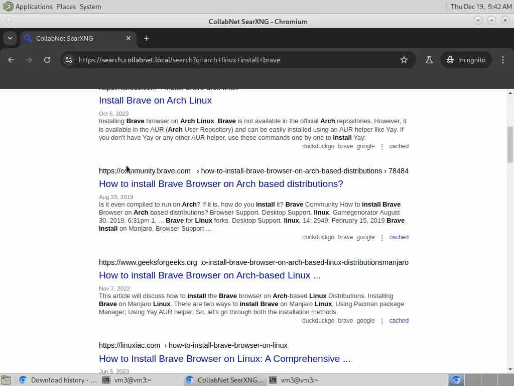Click scrollbar up arrow

tap(510, 93)
